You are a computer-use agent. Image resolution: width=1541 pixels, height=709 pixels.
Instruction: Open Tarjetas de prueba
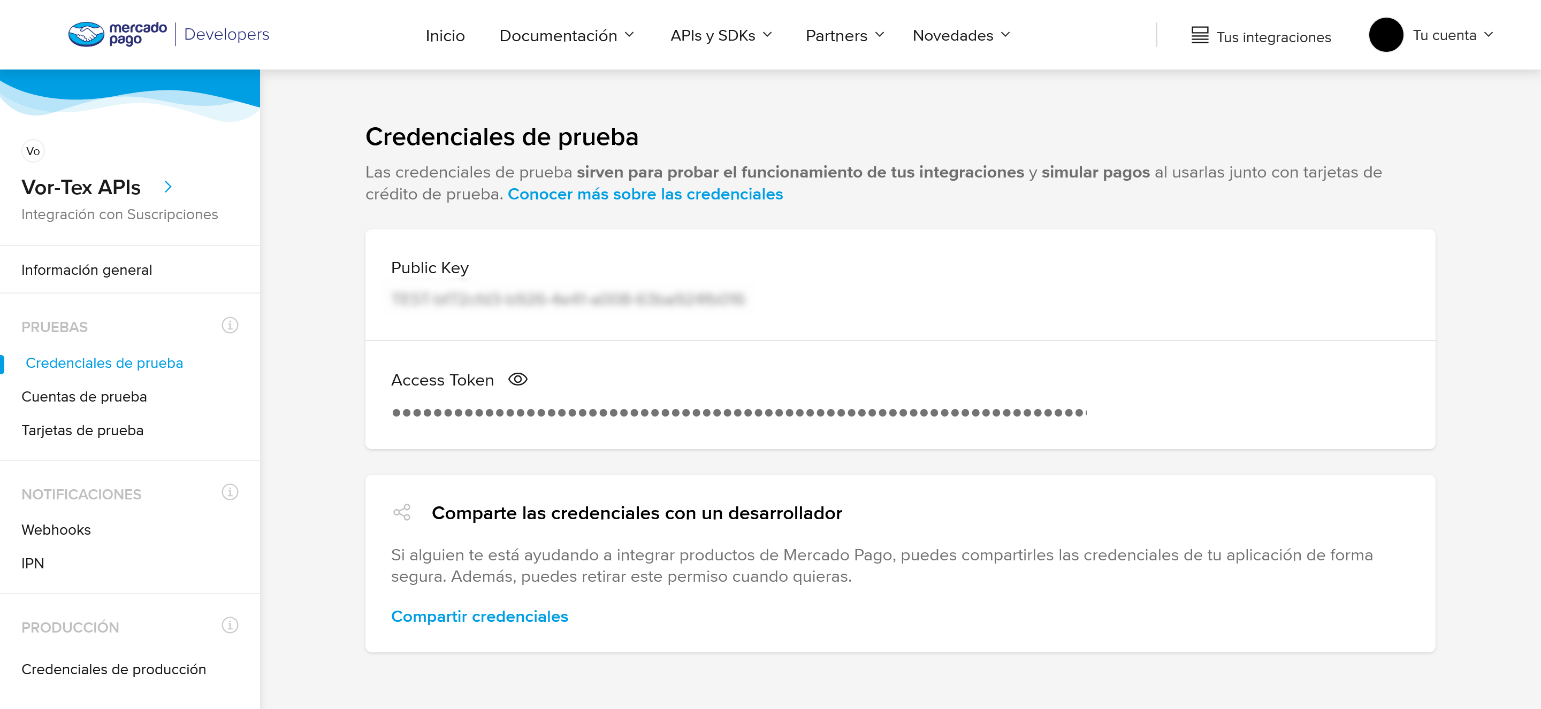pos(82,430)
